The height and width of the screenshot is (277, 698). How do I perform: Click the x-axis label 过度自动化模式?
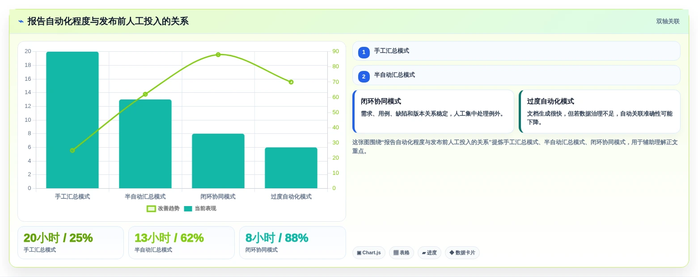pyautogui.click(x=291, y=197)
